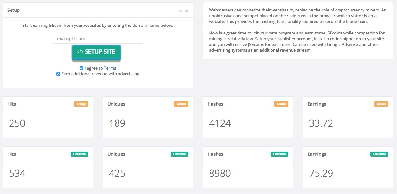Click the Today badge on Hashes card

pos(281,104)
